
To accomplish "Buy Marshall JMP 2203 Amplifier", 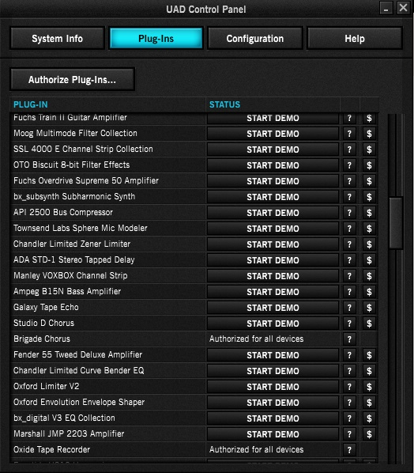I will [369, 433].
